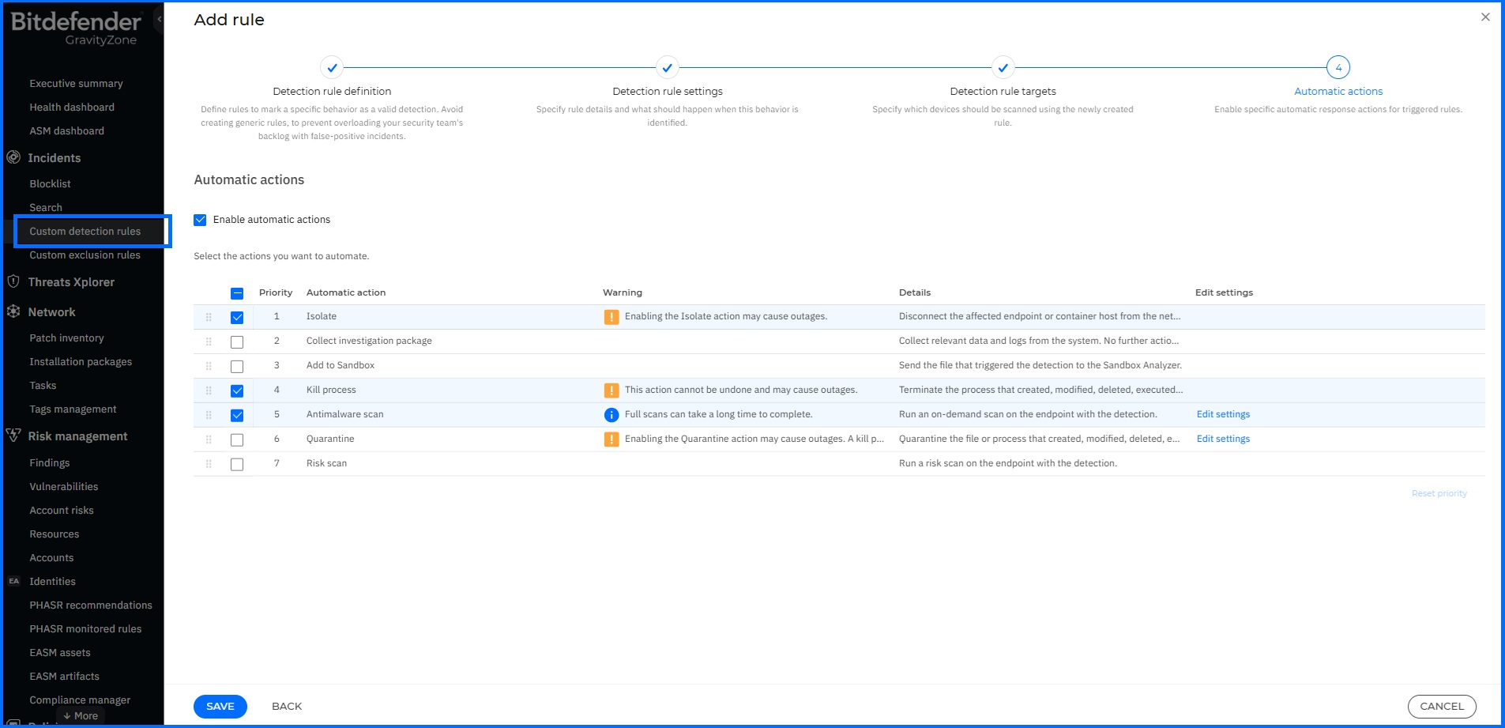Click the select-all checkbox in table header
The width and height of the screenshot is (1505, 728).
coord(236,292)
